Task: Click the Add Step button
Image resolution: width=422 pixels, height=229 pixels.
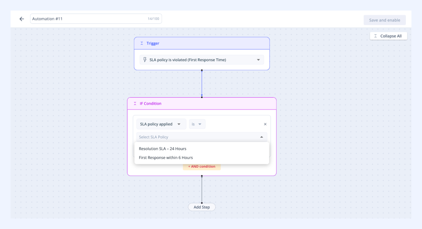Action: [x=202, y=207]
